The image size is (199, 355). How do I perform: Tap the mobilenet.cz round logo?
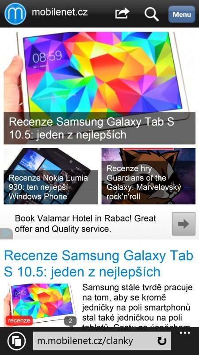coord(15,14)
